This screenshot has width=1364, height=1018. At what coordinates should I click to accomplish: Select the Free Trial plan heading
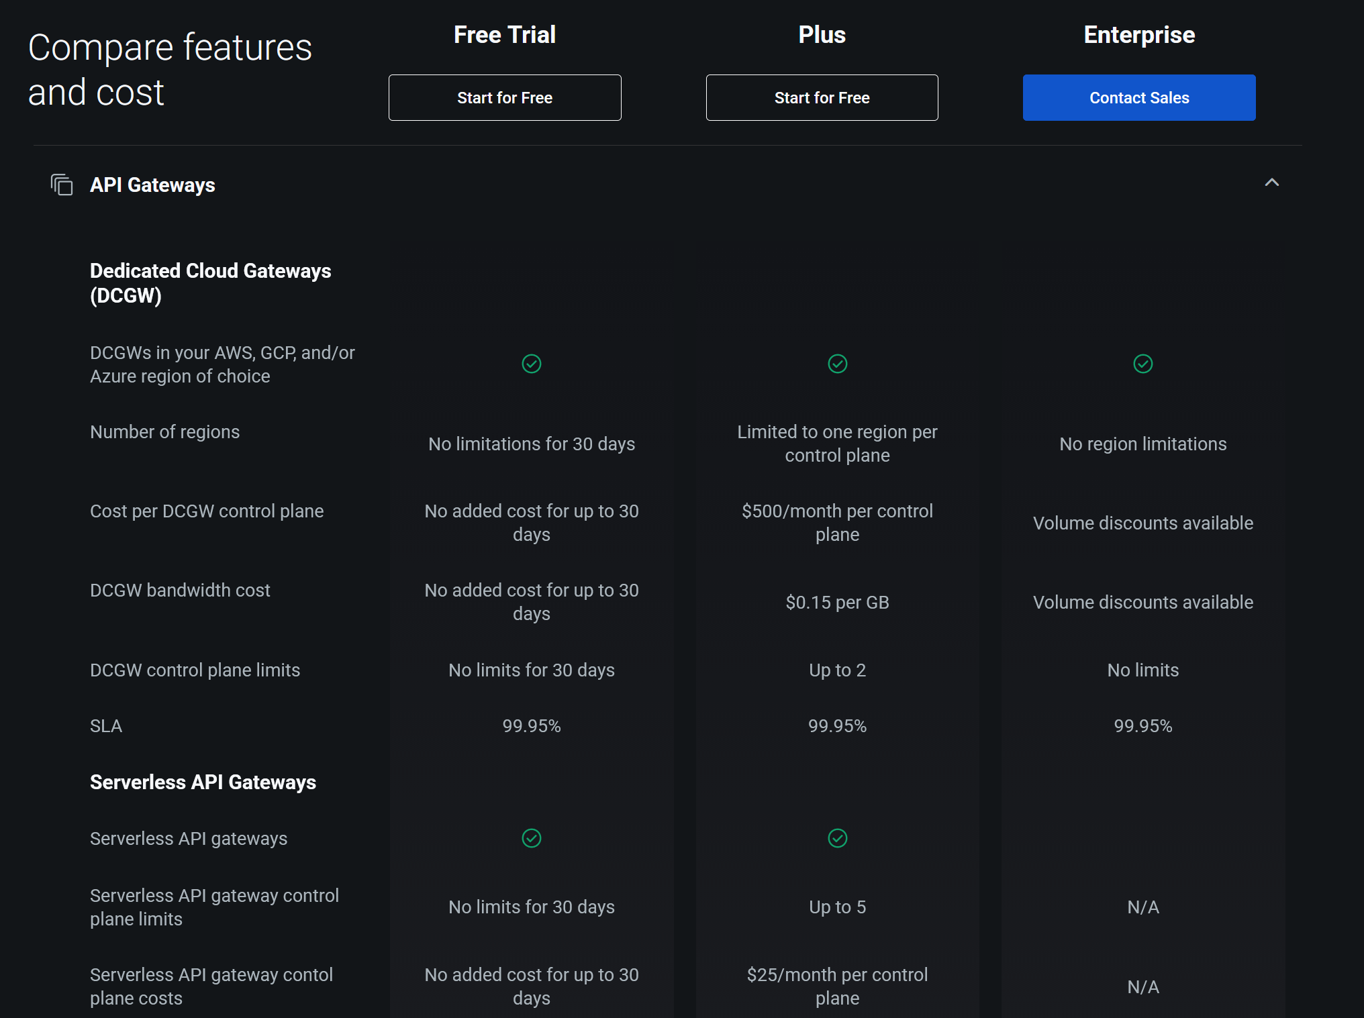[504, 35]
